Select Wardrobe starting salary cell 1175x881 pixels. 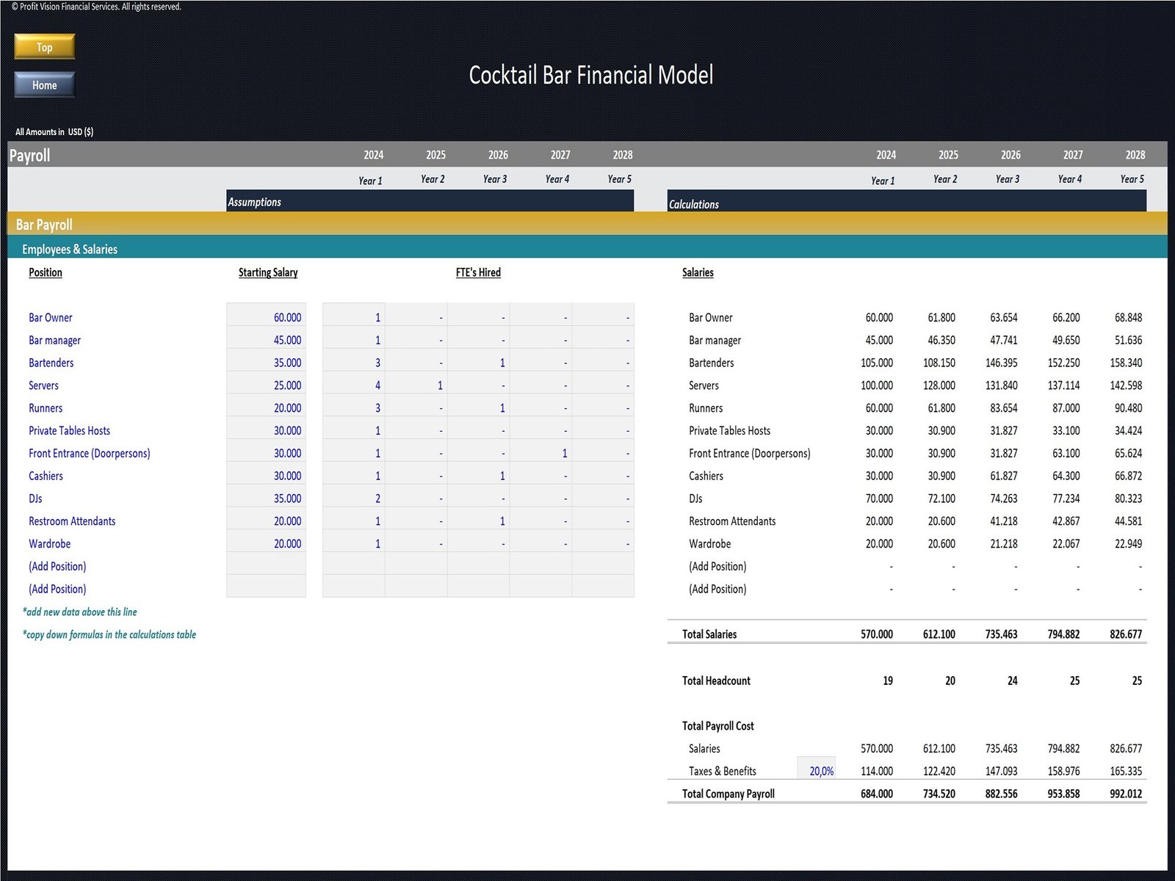pos(267,544)
